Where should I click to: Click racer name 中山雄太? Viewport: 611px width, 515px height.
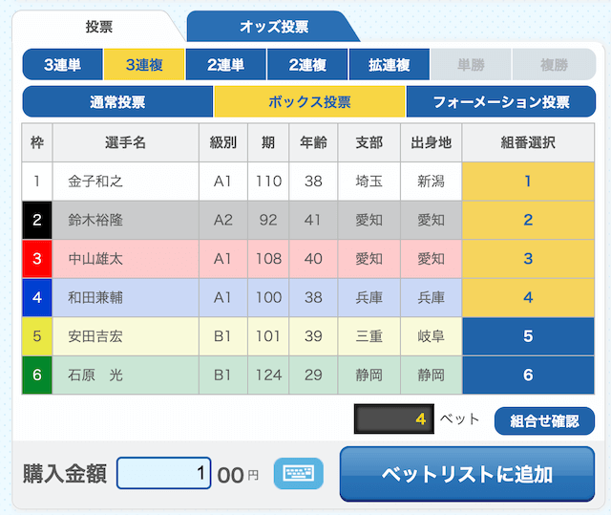tap(95, 259)
